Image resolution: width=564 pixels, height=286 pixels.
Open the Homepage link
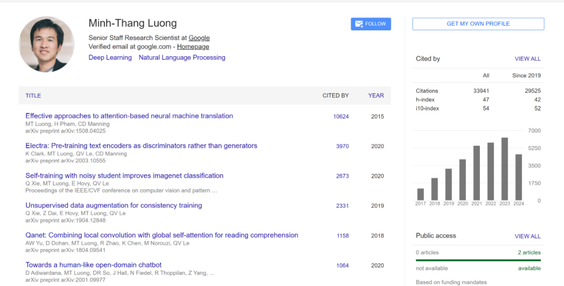click(193, 46)
